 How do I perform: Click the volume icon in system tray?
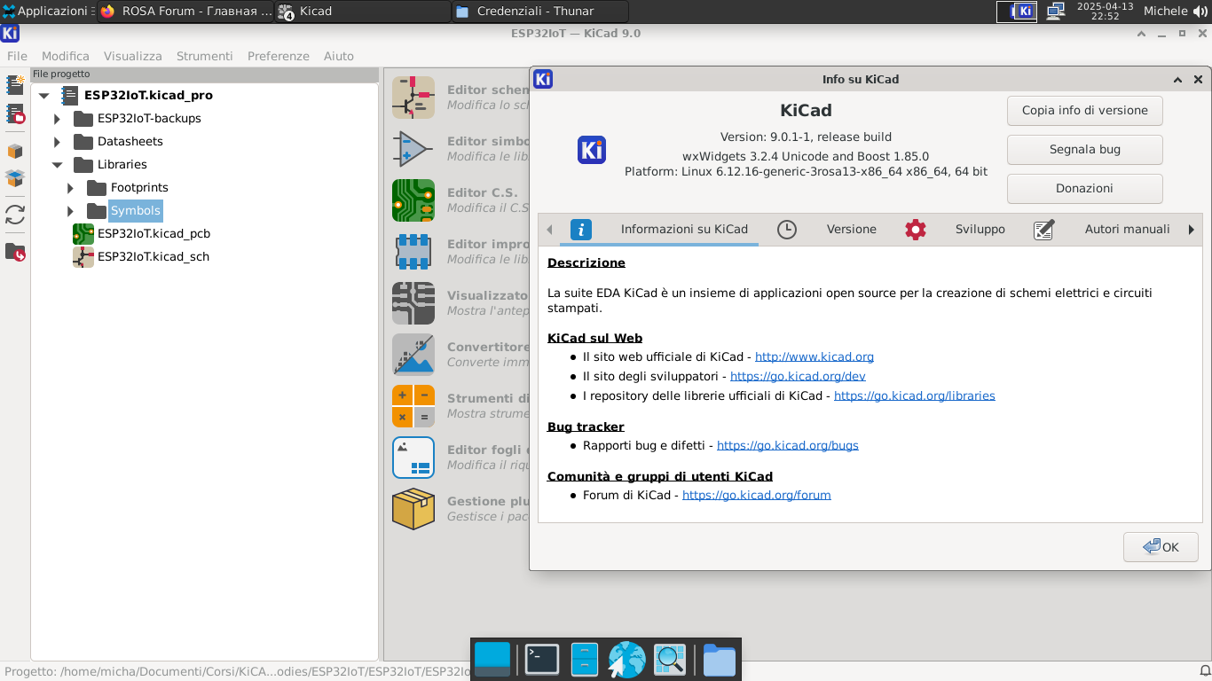(x=1200, y=12)
